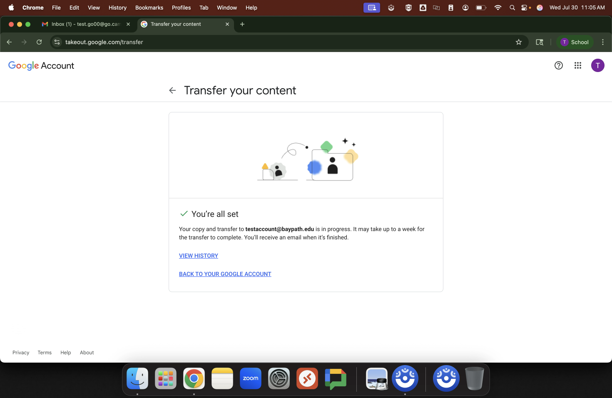The image size is (612, 398).
Task: Open a new browser tab
Action: 242,24
